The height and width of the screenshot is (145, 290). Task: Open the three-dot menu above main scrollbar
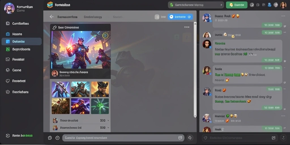(187, 27)
